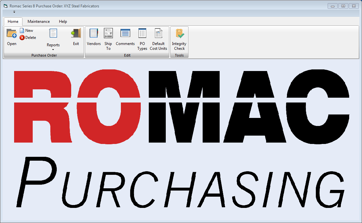
Task: Expand the Reports dropdown arrow
Action: pyautogui.click(x=53, y=49)
